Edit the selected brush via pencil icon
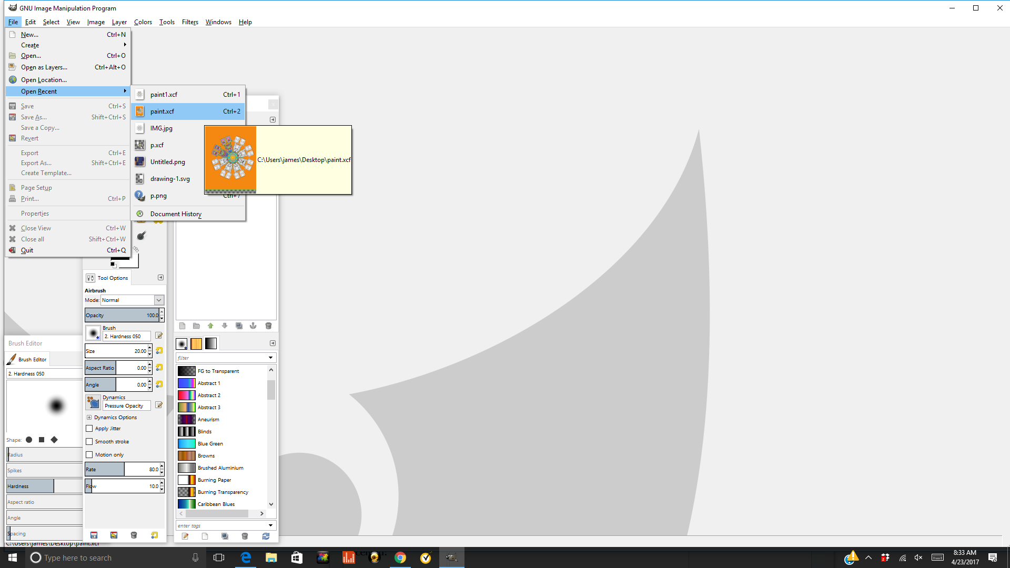The width and height of the screenshot is (1010, 568). 159,336
